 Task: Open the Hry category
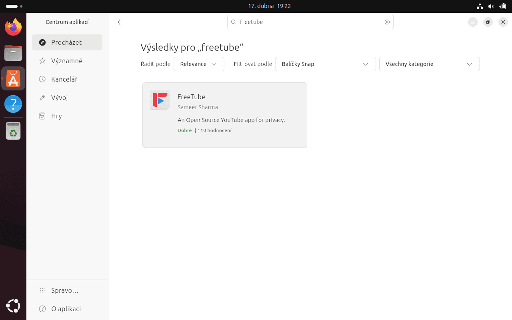click(x=67, y=116)
